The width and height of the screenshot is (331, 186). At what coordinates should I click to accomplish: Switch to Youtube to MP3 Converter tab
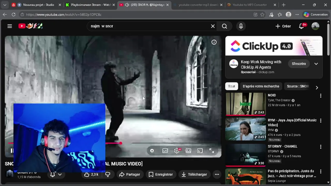tap(250, 5)
